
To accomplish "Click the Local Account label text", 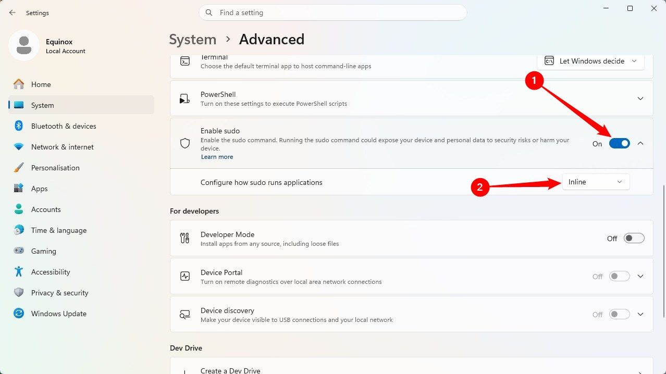I will click(66, 51).
